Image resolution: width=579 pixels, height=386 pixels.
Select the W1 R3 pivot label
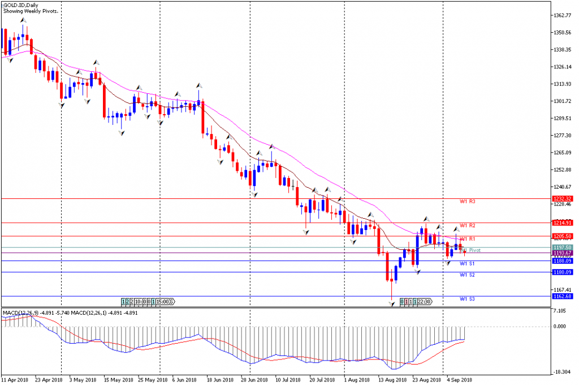467,202
